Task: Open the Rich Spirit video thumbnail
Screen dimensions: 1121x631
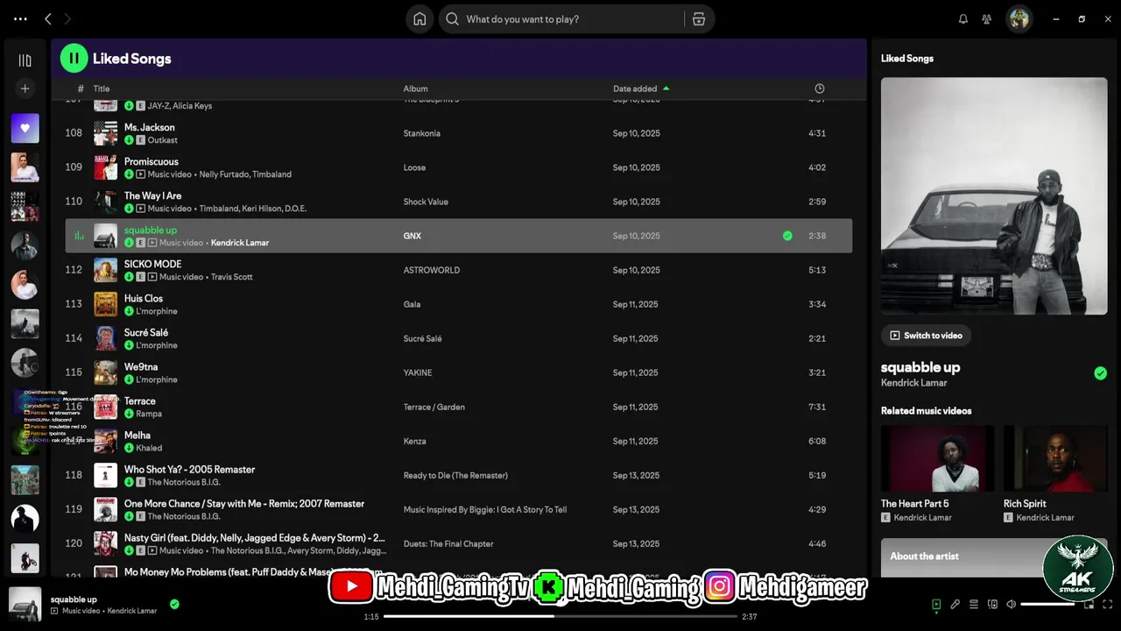Action: pyautogui.click(x=1055, y=458)
